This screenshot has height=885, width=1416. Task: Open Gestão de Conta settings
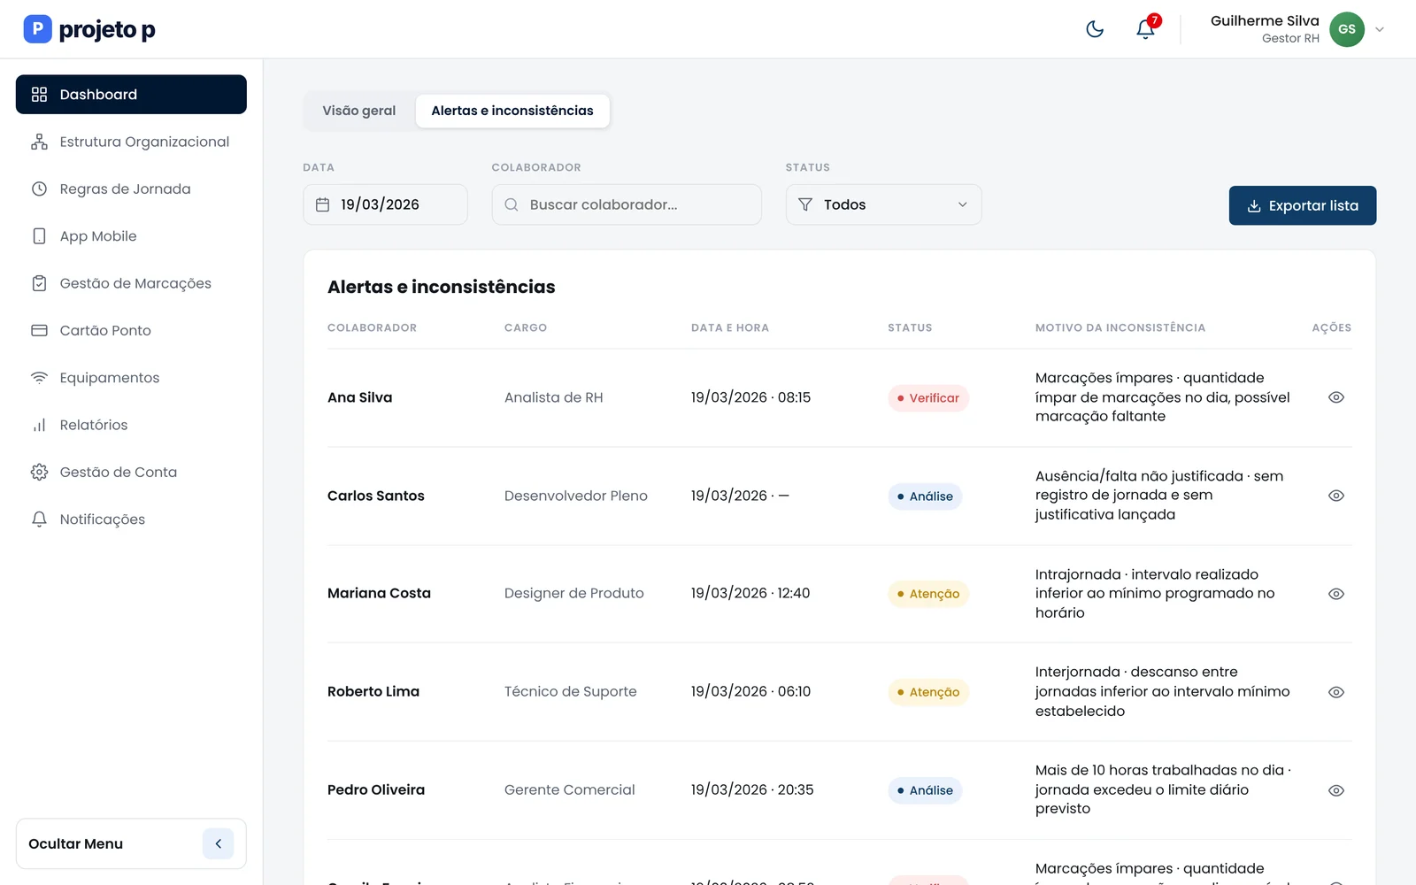pyautogui.click(x=131, y=472)
